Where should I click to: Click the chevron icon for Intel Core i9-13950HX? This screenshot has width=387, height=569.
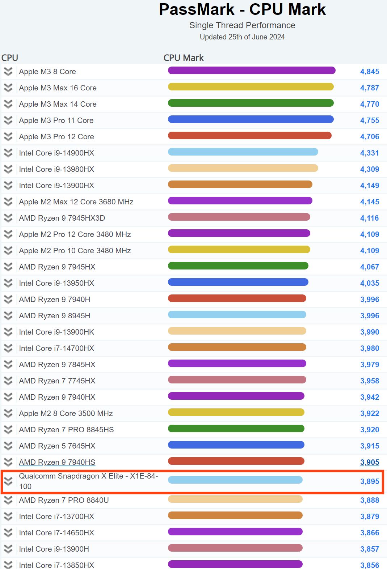(8, 283)
